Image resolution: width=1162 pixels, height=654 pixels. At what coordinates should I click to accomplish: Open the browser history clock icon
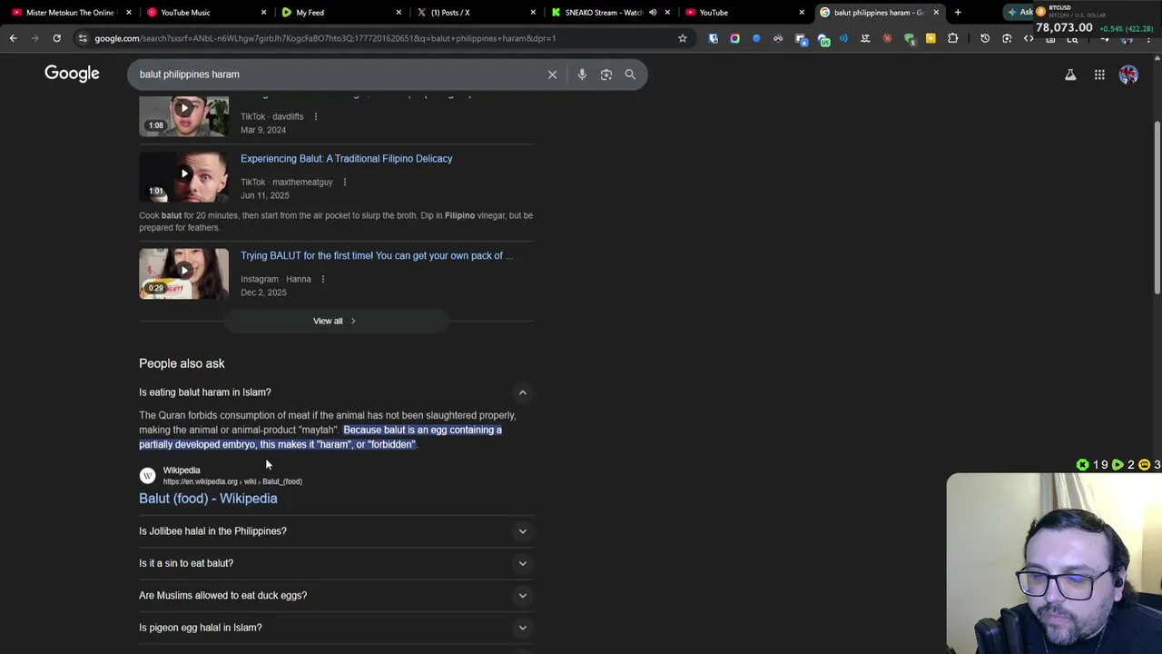pyautogui.click(x=985, y=38)
